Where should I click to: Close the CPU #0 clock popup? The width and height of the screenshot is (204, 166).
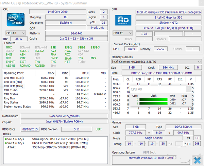(x=188, y=89)
